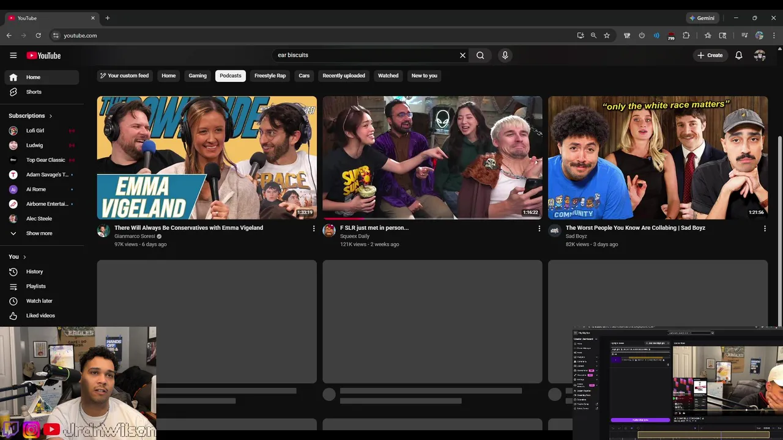Open 'There Will Always Be Conservatives' title
The width and height of the screenshot is (783, 440).
coord(188,228)
